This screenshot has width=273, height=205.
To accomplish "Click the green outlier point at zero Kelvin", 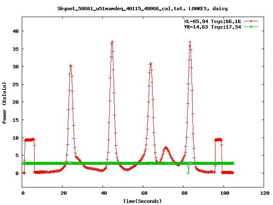I will point(188,173).
